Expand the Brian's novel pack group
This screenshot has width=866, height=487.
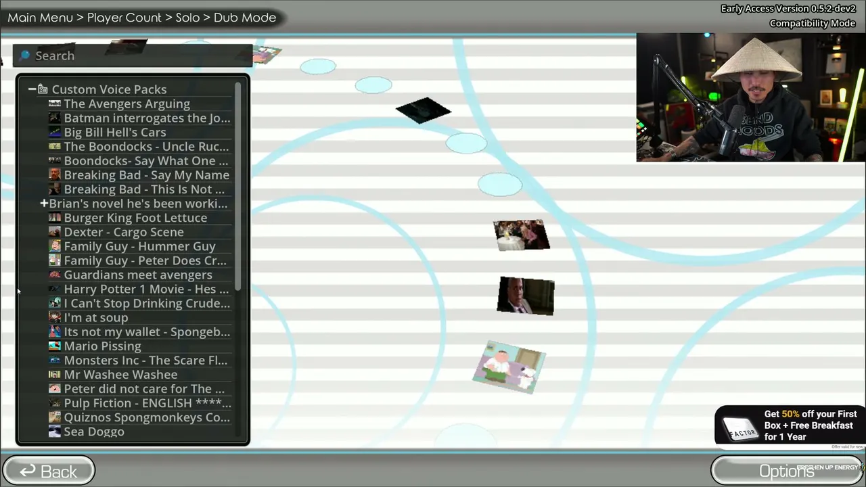(x=44, y=203)
